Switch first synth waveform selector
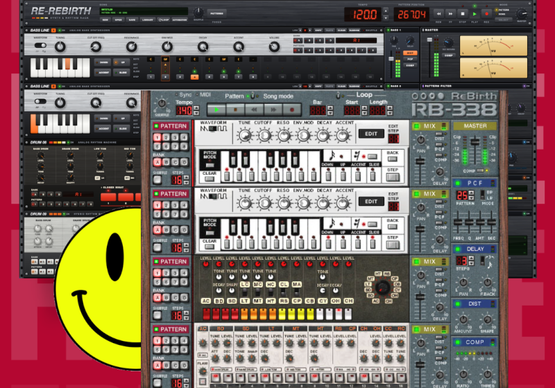Screen dimensions: 555x388 (x=213, y=129)
